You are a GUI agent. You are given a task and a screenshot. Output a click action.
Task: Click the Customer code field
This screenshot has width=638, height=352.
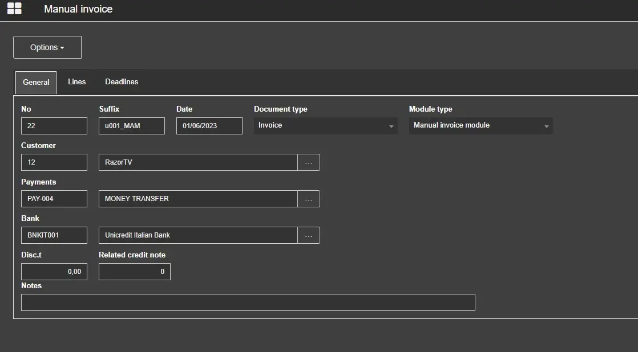54,162
